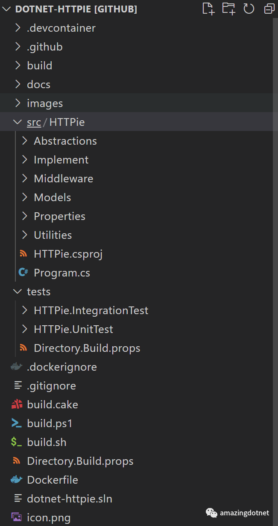This screenshot has width=278, height=526.
Task: Click the Docker whale icon next to Dockerfile
Action: [17, 480]
